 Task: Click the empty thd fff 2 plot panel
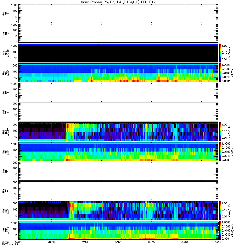(x=118, y=112)
